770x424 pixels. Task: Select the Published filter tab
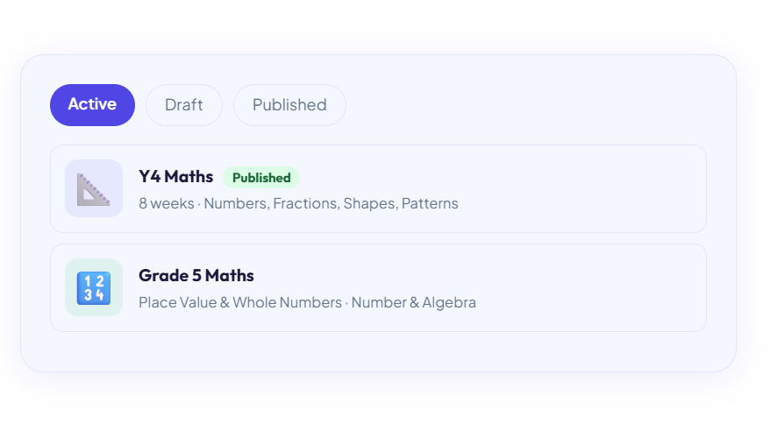[x=289, y=105]
